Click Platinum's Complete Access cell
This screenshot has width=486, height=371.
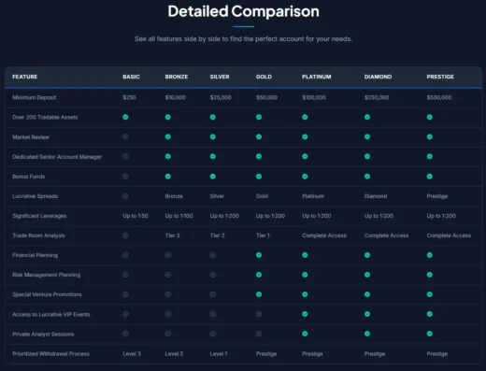pos(324,235)
